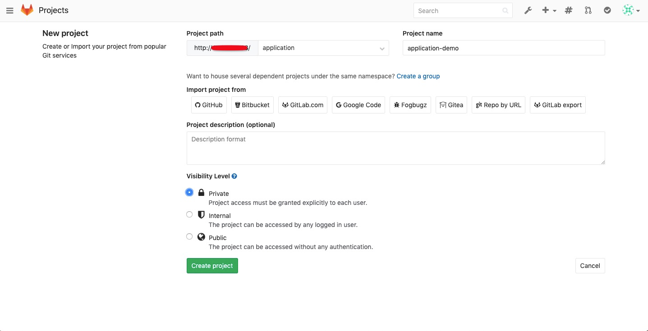648x331 pixels.
Task: Open todos checkmark icon
Action: click(x=607, y=10)
